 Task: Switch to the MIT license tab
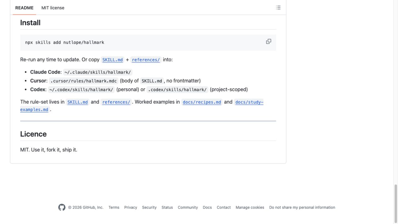(x=53, y=8)
